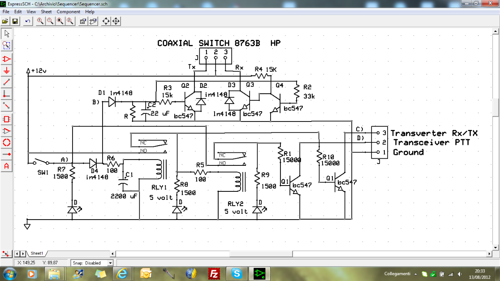Open the View menu
500x281 pixels.
pyautogui.click(x=31, y=12)
